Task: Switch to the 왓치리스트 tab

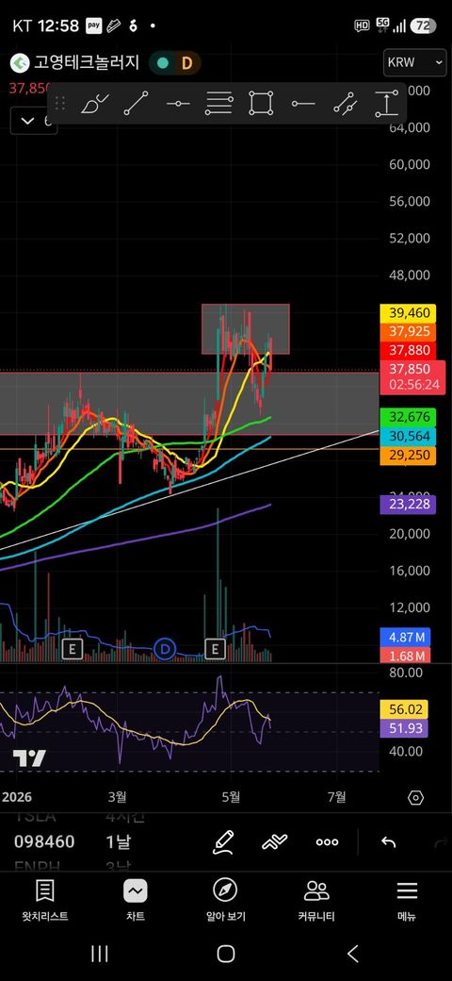Action: (45, 901)
